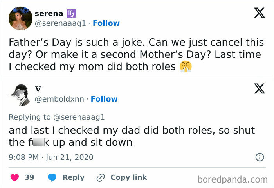
Task: Follow the @serenaaag1 account
Action: pos(106,23)
